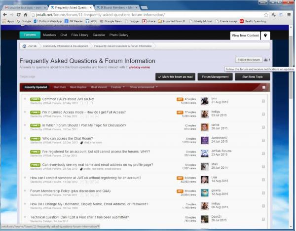Screen dimensions: 296x231
Task: Click the browser address bar URL field
Action: click(x=148, y=15)
